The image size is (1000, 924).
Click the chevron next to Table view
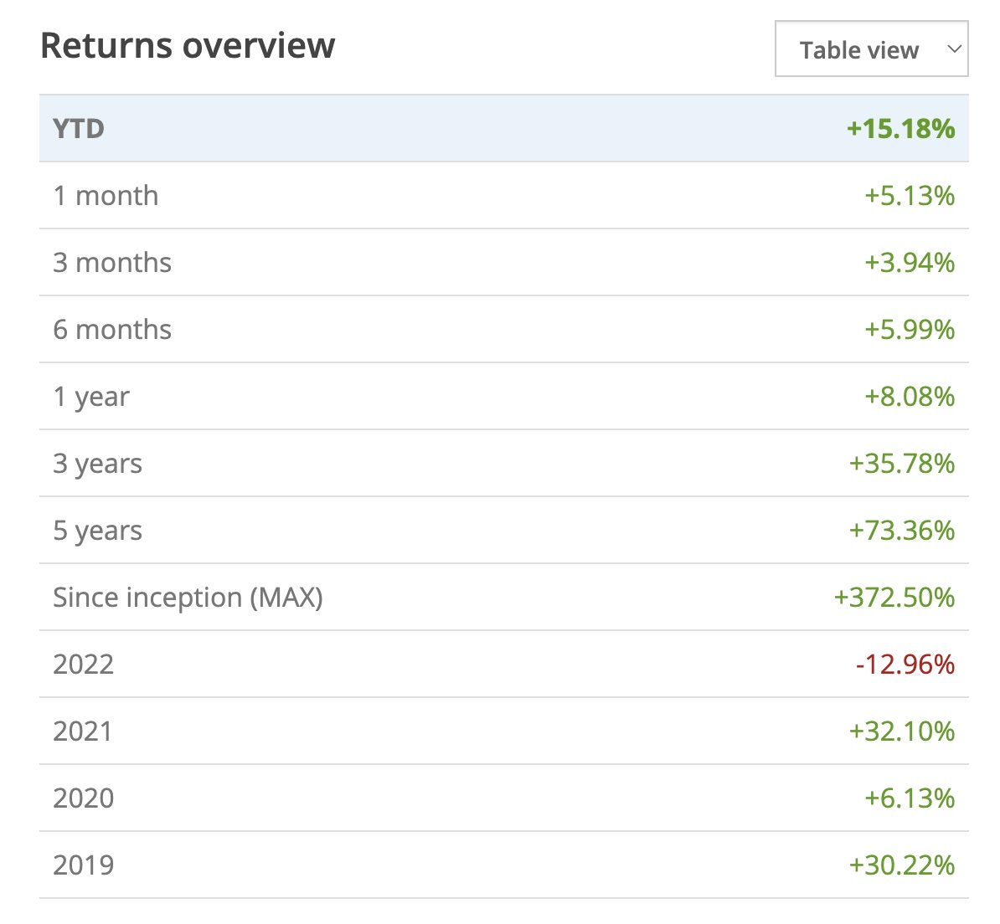click(953, 49)
